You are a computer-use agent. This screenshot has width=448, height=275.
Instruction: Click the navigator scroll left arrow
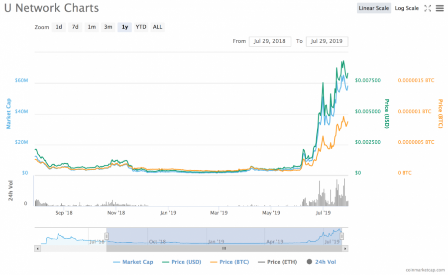(x=37, y=249)
